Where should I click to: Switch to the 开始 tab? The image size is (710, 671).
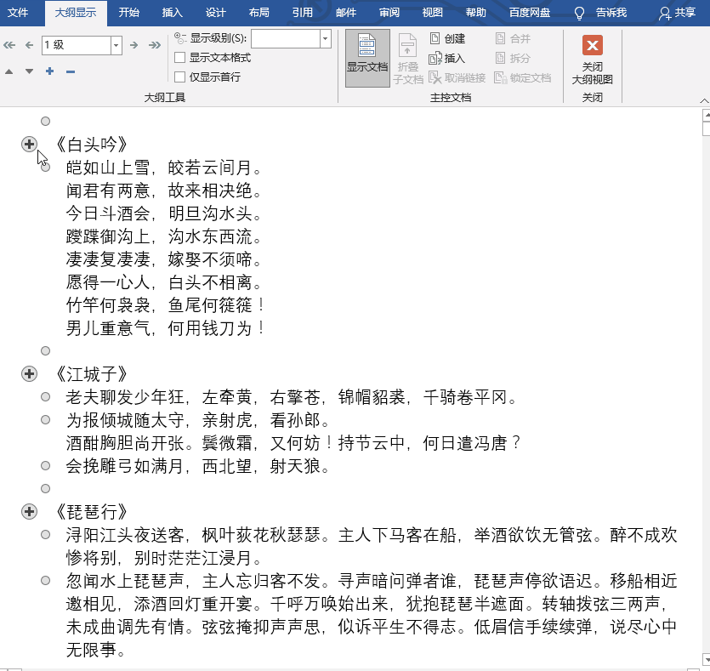129,13
